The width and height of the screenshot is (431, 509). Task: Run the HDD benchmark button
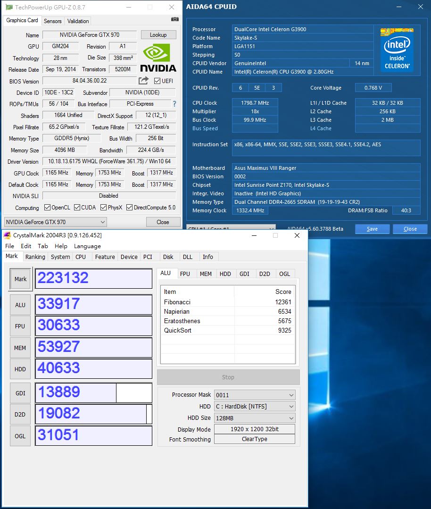click(20, 369)
